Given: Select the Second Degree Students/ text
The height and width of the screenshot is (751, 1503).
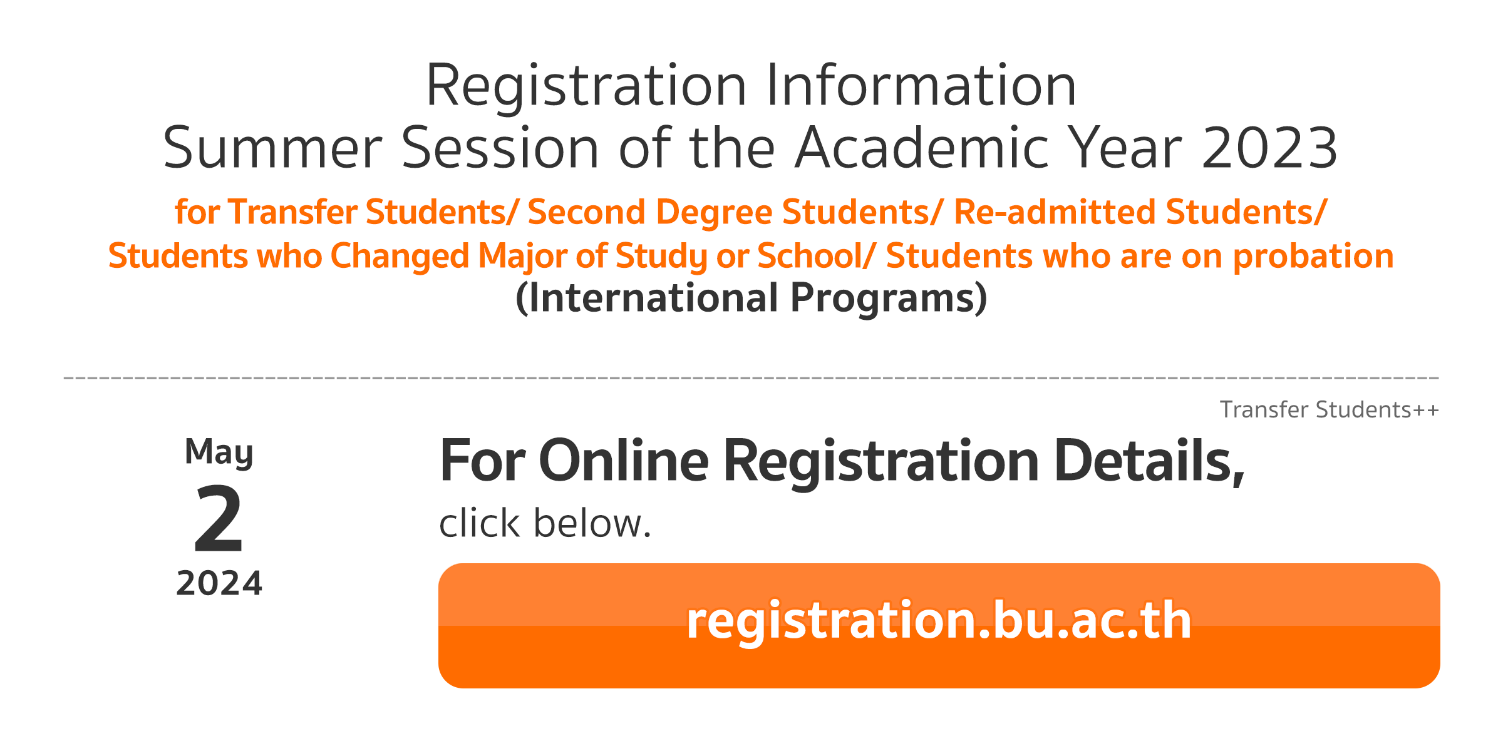Looking at the screenshot, I should (735, 212).
